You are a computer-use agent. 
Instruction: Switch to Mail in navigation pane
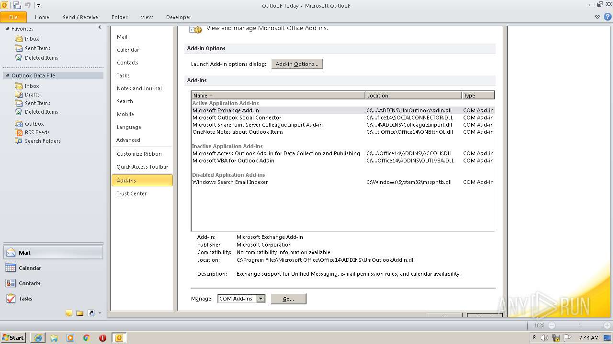[x=53, y=253]
